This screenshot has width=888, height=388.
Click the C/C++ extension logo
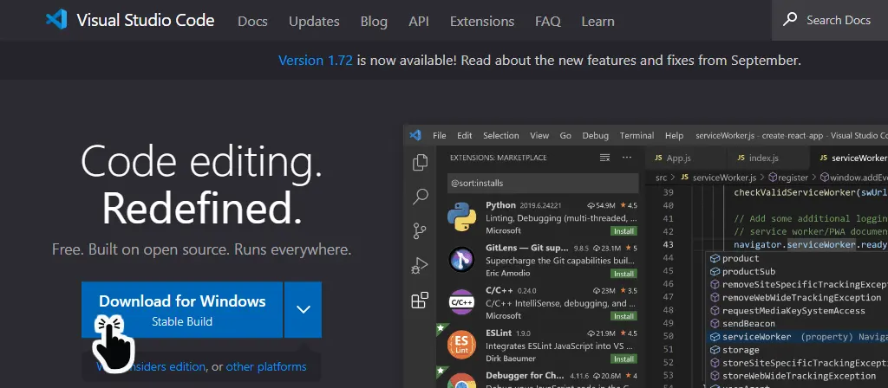[x=461, y=302]
